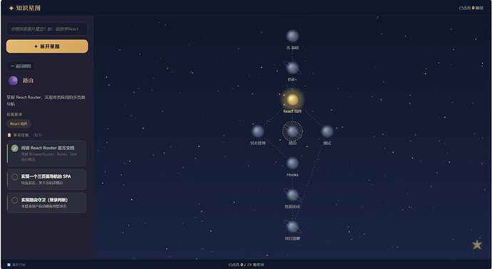The width and height of the screenshot is (492, 269).
Task: Select the ES6+ ringed planet
Action: tap(292, 68)
